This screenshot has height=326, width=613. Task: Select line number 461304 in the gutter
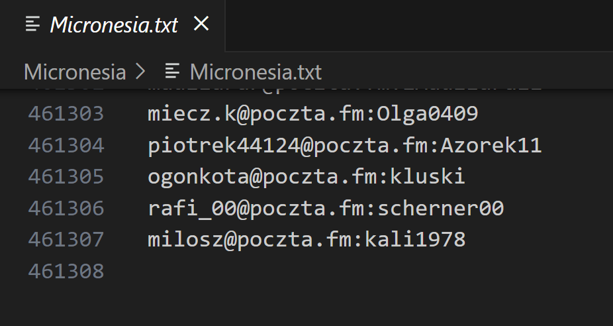[x=66, y=145]
